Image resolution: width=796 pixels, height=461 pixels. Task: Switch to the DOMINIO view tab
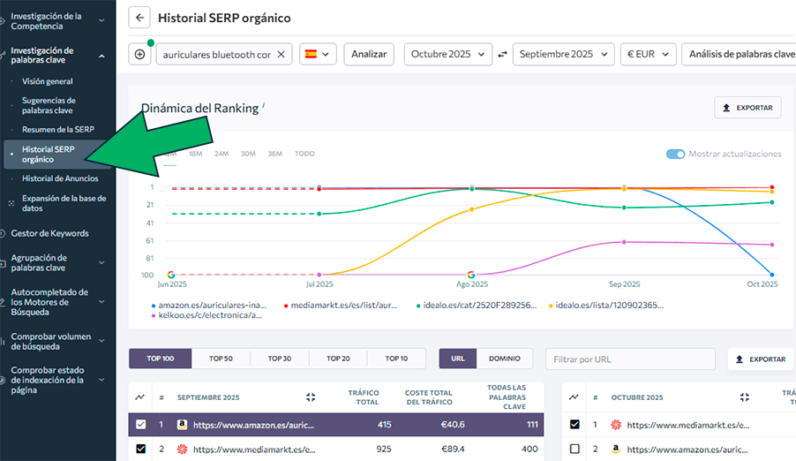(504, 359)
